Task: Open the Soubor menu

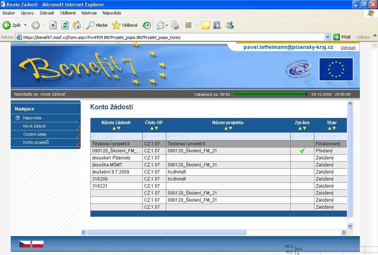Action: (9, 13)
